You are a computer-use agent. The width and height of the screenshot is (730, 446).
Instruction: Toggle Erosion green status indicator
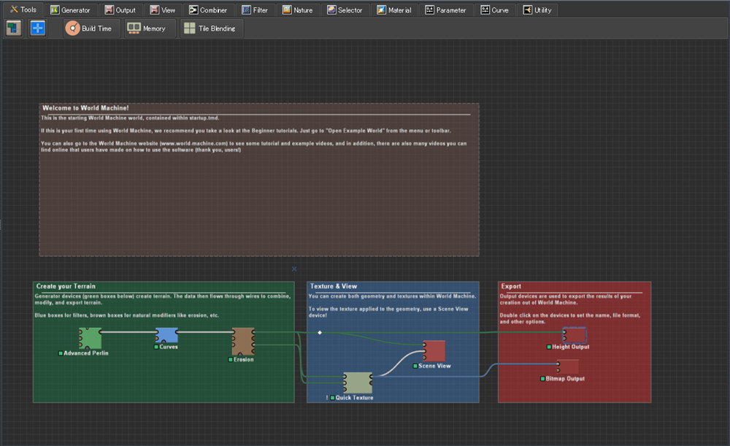point(231,359)
